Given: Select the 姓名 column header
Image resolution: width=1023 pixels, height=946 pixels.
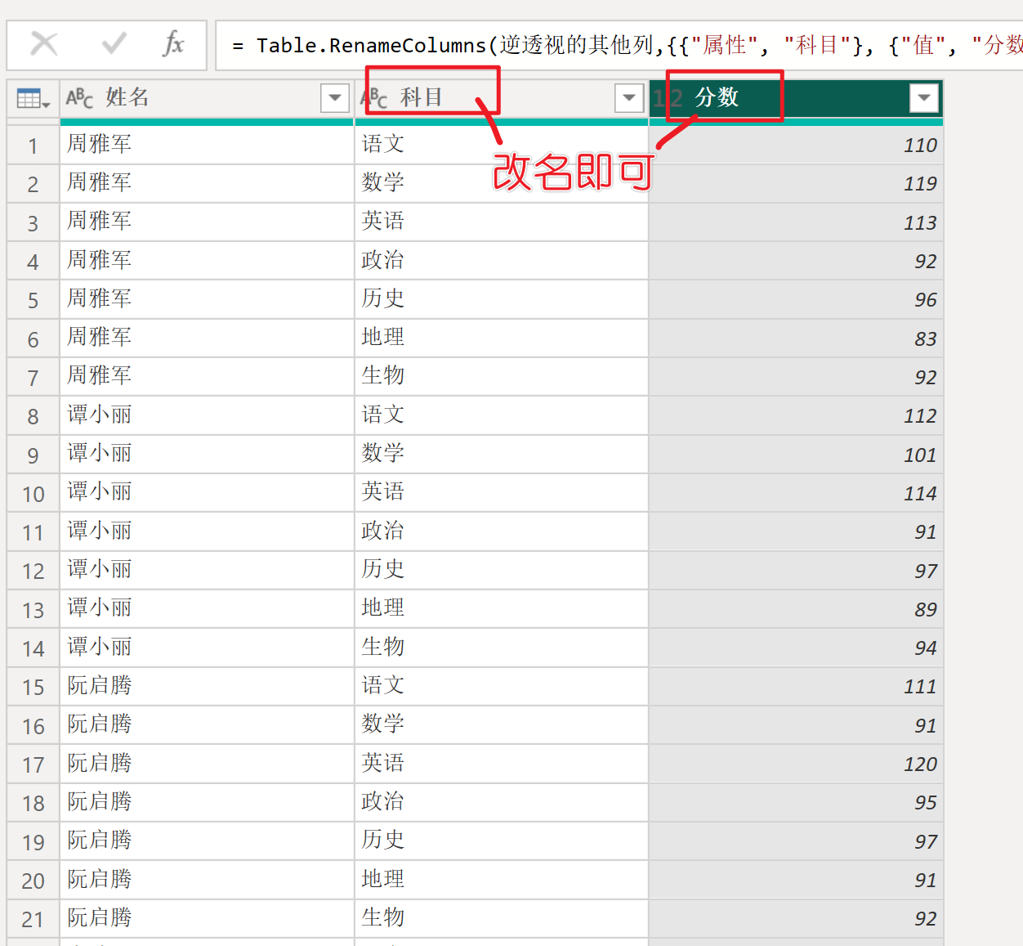Looking at the screenshot, I should 204,98.
